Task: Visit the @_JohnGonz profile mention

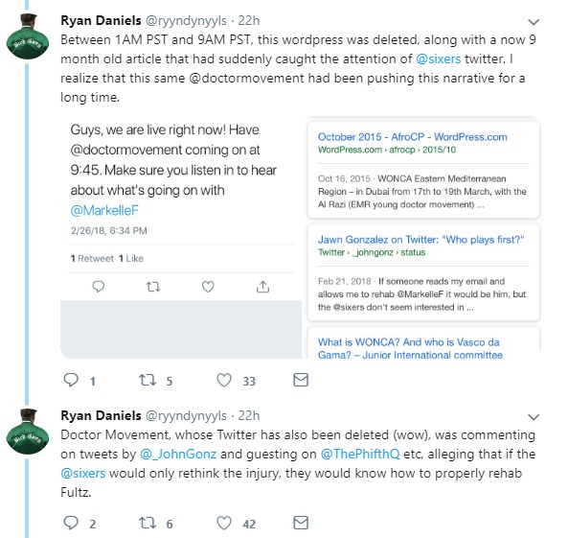Action: pyautogui.click(x=178, y=455)
